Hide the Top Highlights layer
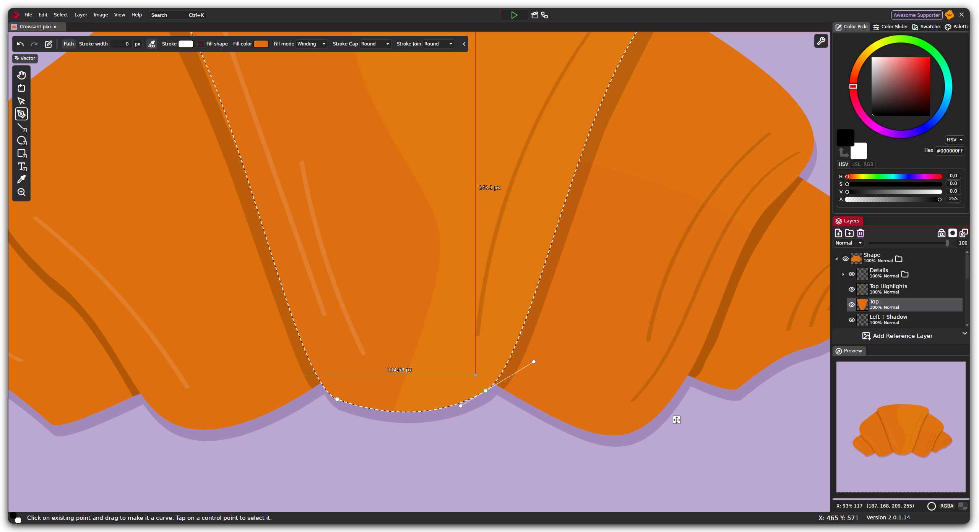 point(852,289)
